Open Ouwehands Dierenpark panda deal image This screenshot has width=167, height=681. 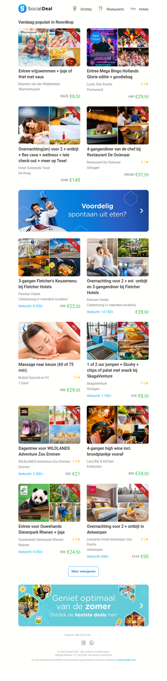pyautogui.click(x=49, y=503)
